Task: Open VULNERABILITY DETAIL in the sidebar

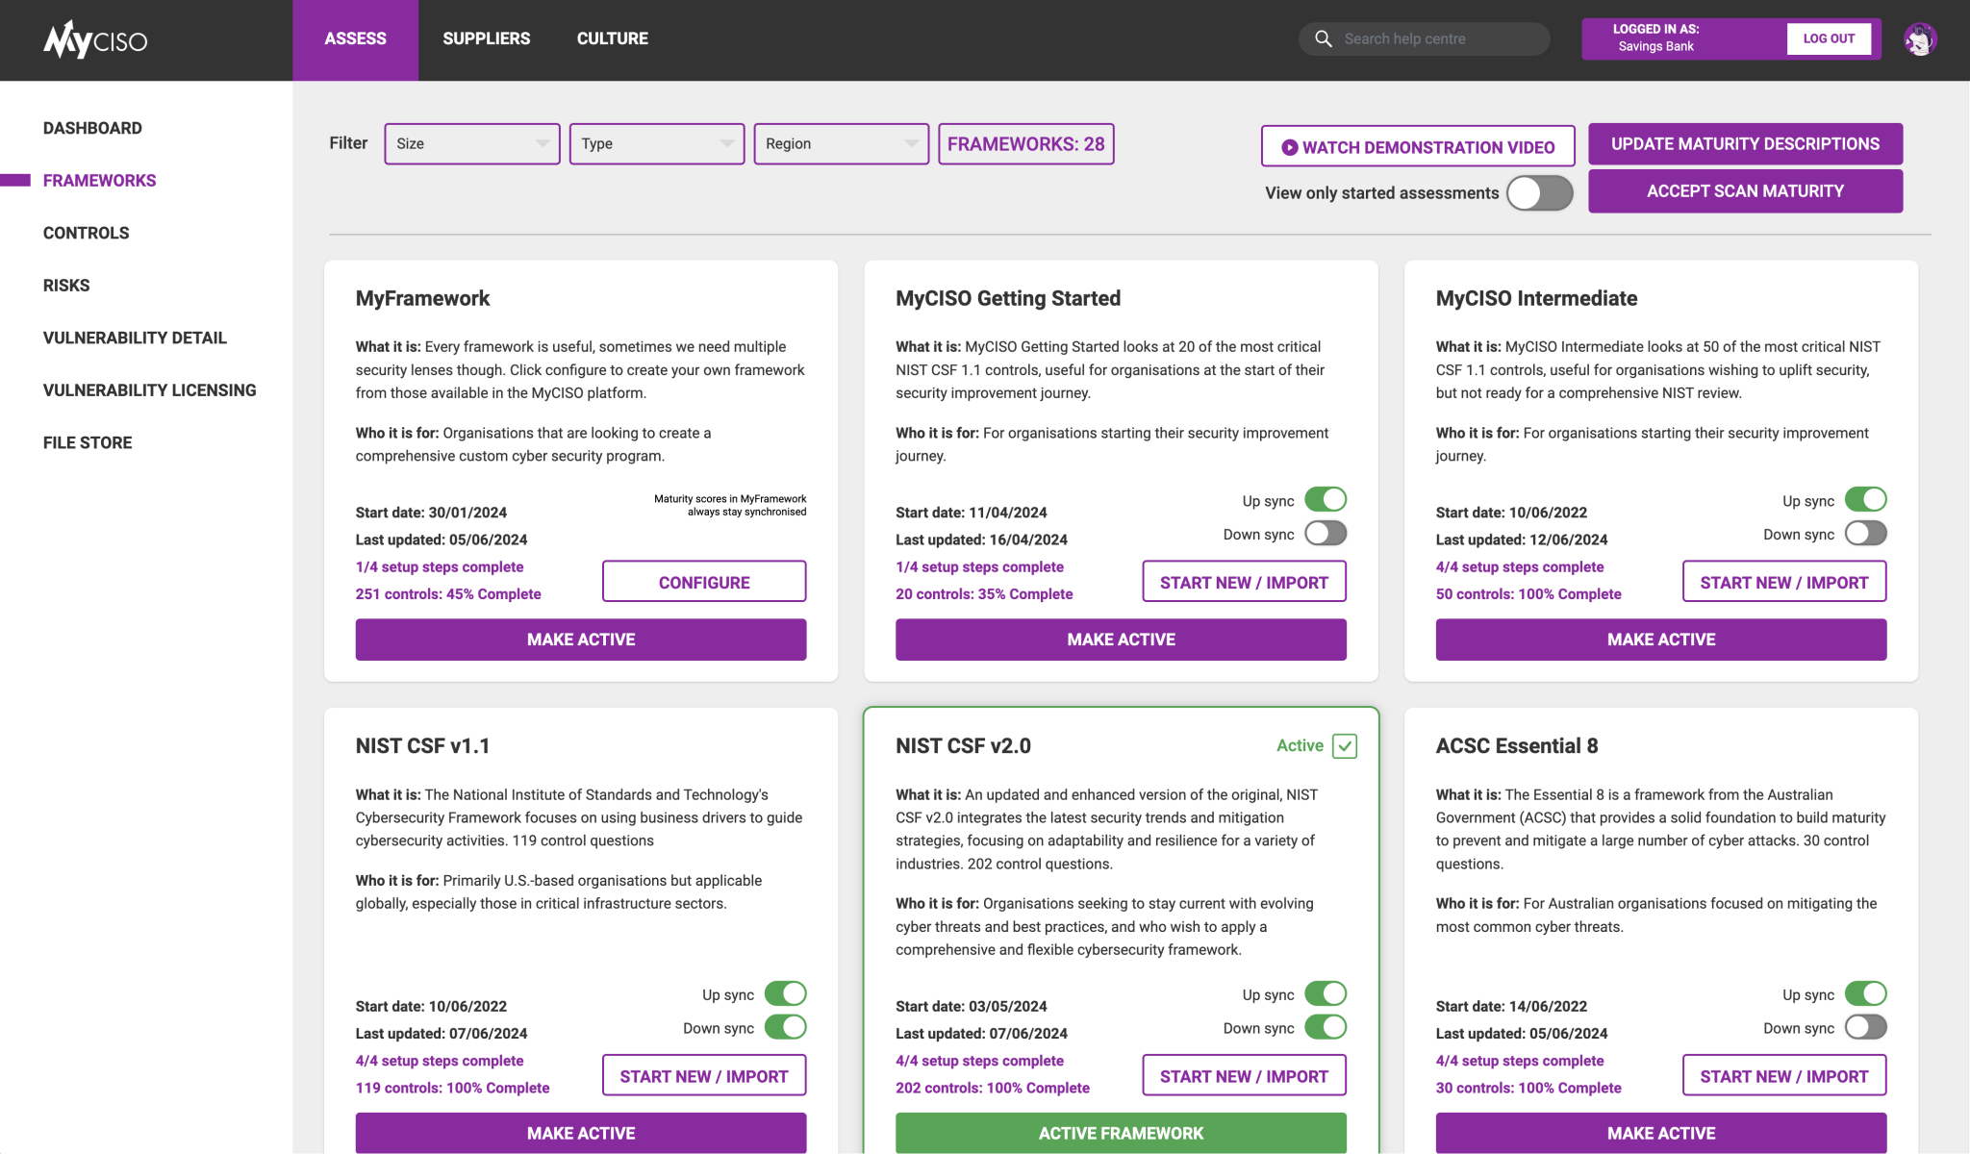Action: [x=135, y=338]
